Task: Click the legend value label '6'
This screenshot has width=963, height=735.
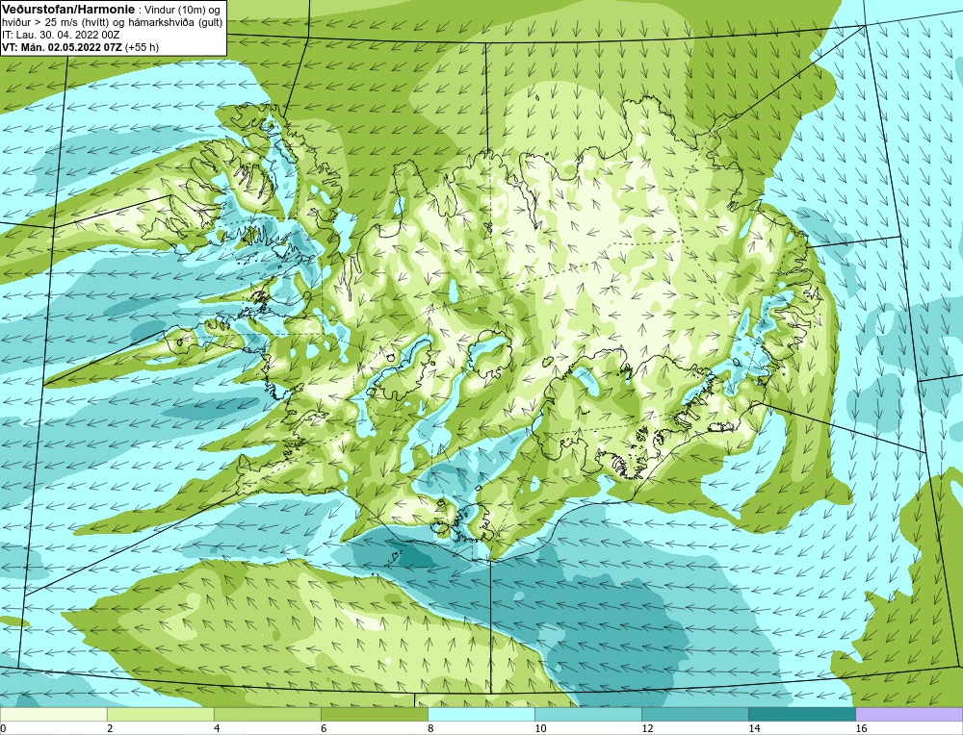Action: 324,728
